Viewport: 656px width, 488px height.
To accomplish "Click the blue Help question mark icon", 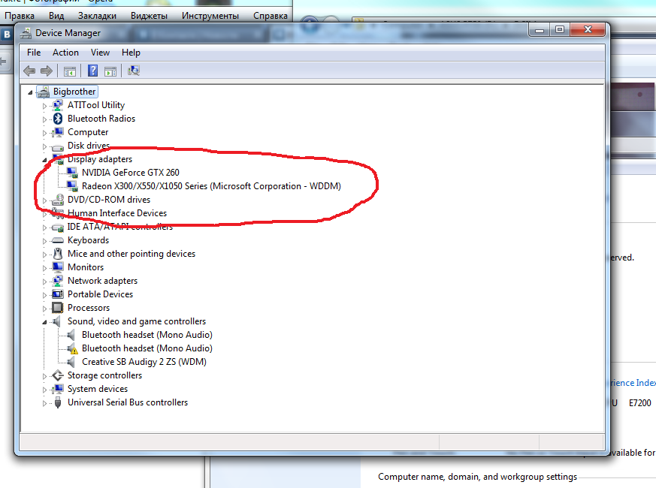I will (x=92, y=71).
